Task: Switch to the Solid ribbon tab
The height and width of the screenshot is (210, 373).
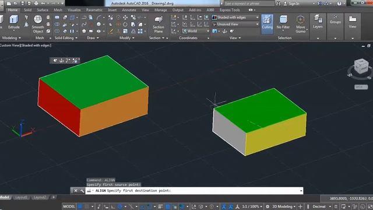Action: (x=27, y=10)
